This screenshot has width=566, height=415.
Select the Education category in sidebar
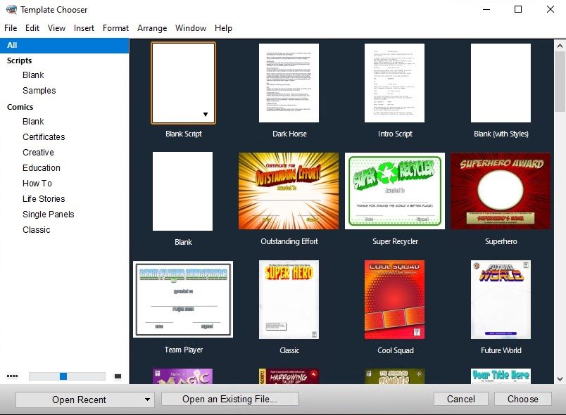[x=42, y=168]
